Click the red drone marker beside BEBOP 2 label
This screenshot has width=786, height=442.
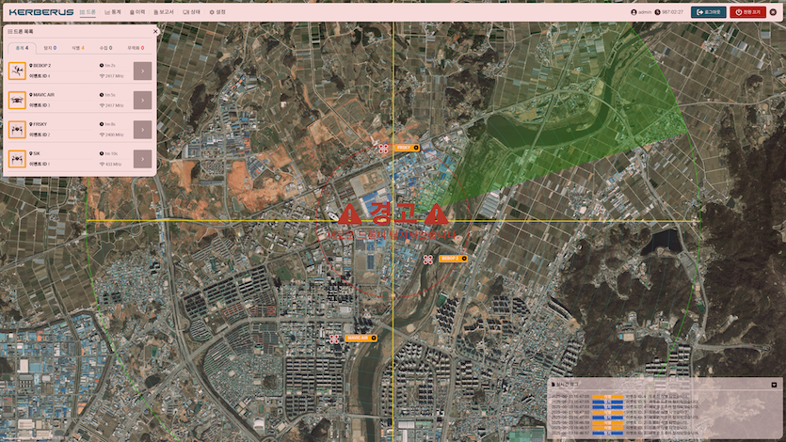[x=427, y=259]
